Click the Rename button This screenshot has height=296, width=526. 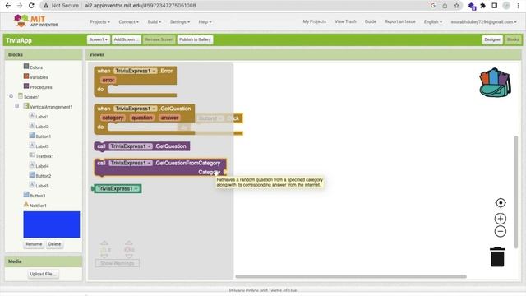(x=34, y=244)
